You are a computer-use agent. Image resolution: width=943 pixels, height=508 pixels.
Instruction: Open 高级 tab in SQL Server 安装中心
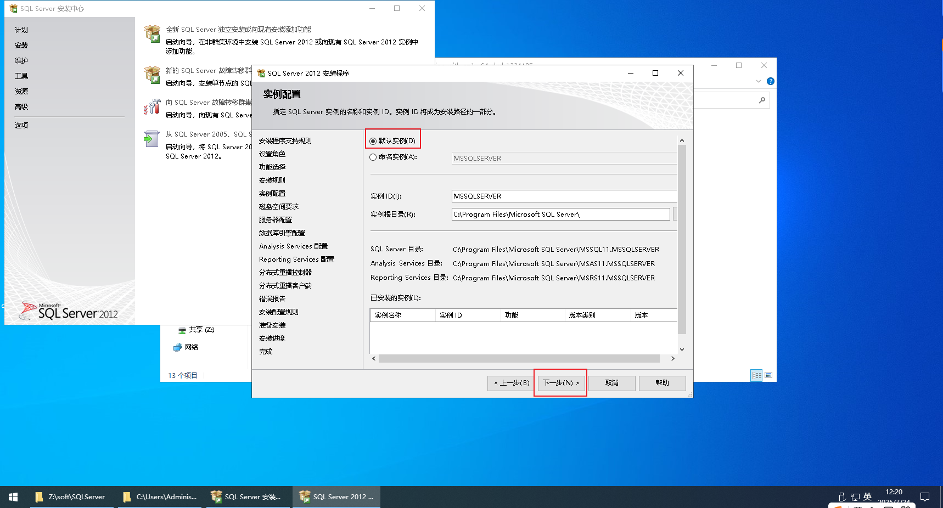21,107
